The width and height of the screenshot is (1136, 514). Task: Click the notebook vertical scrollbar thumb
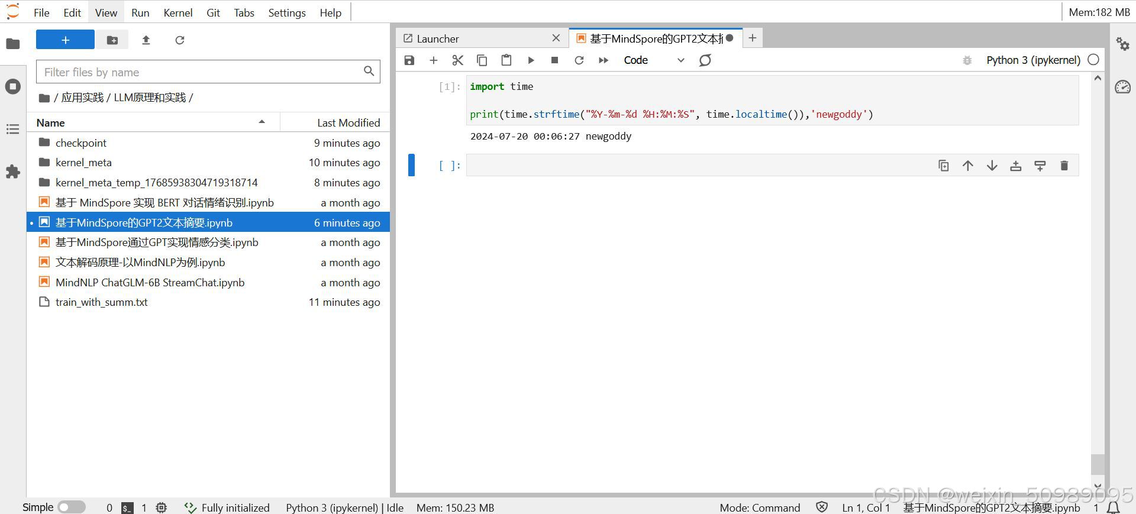click(1098, 464)
